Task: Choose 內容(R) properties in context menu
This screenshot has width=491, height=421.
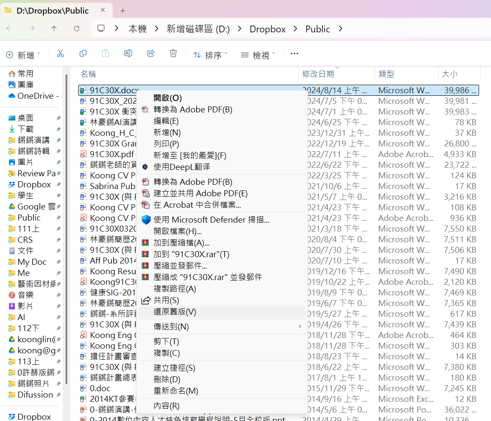Action: (167, 406)
